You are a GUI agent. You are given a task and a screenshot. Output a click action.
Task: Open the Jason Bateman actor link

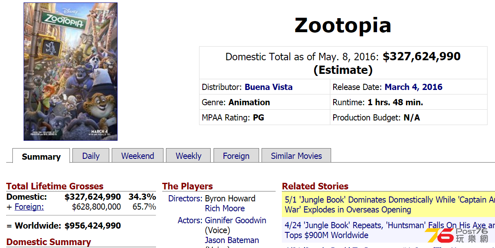(232, 240)
